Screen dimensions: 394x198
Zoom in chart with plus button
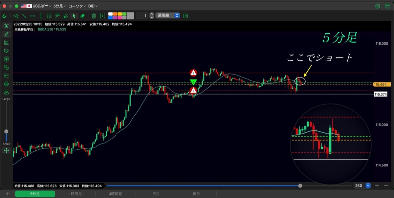(x=377, y=186)
